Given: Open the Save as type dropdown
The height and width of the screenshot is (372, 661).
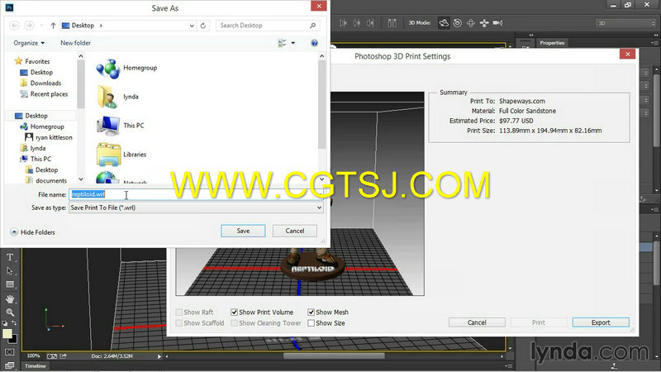Looking at the screenshot, I should point(319,207).
